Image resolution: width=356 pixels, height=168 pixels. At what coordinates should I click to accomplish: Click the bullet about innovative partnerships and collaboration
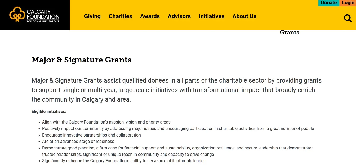91,135
